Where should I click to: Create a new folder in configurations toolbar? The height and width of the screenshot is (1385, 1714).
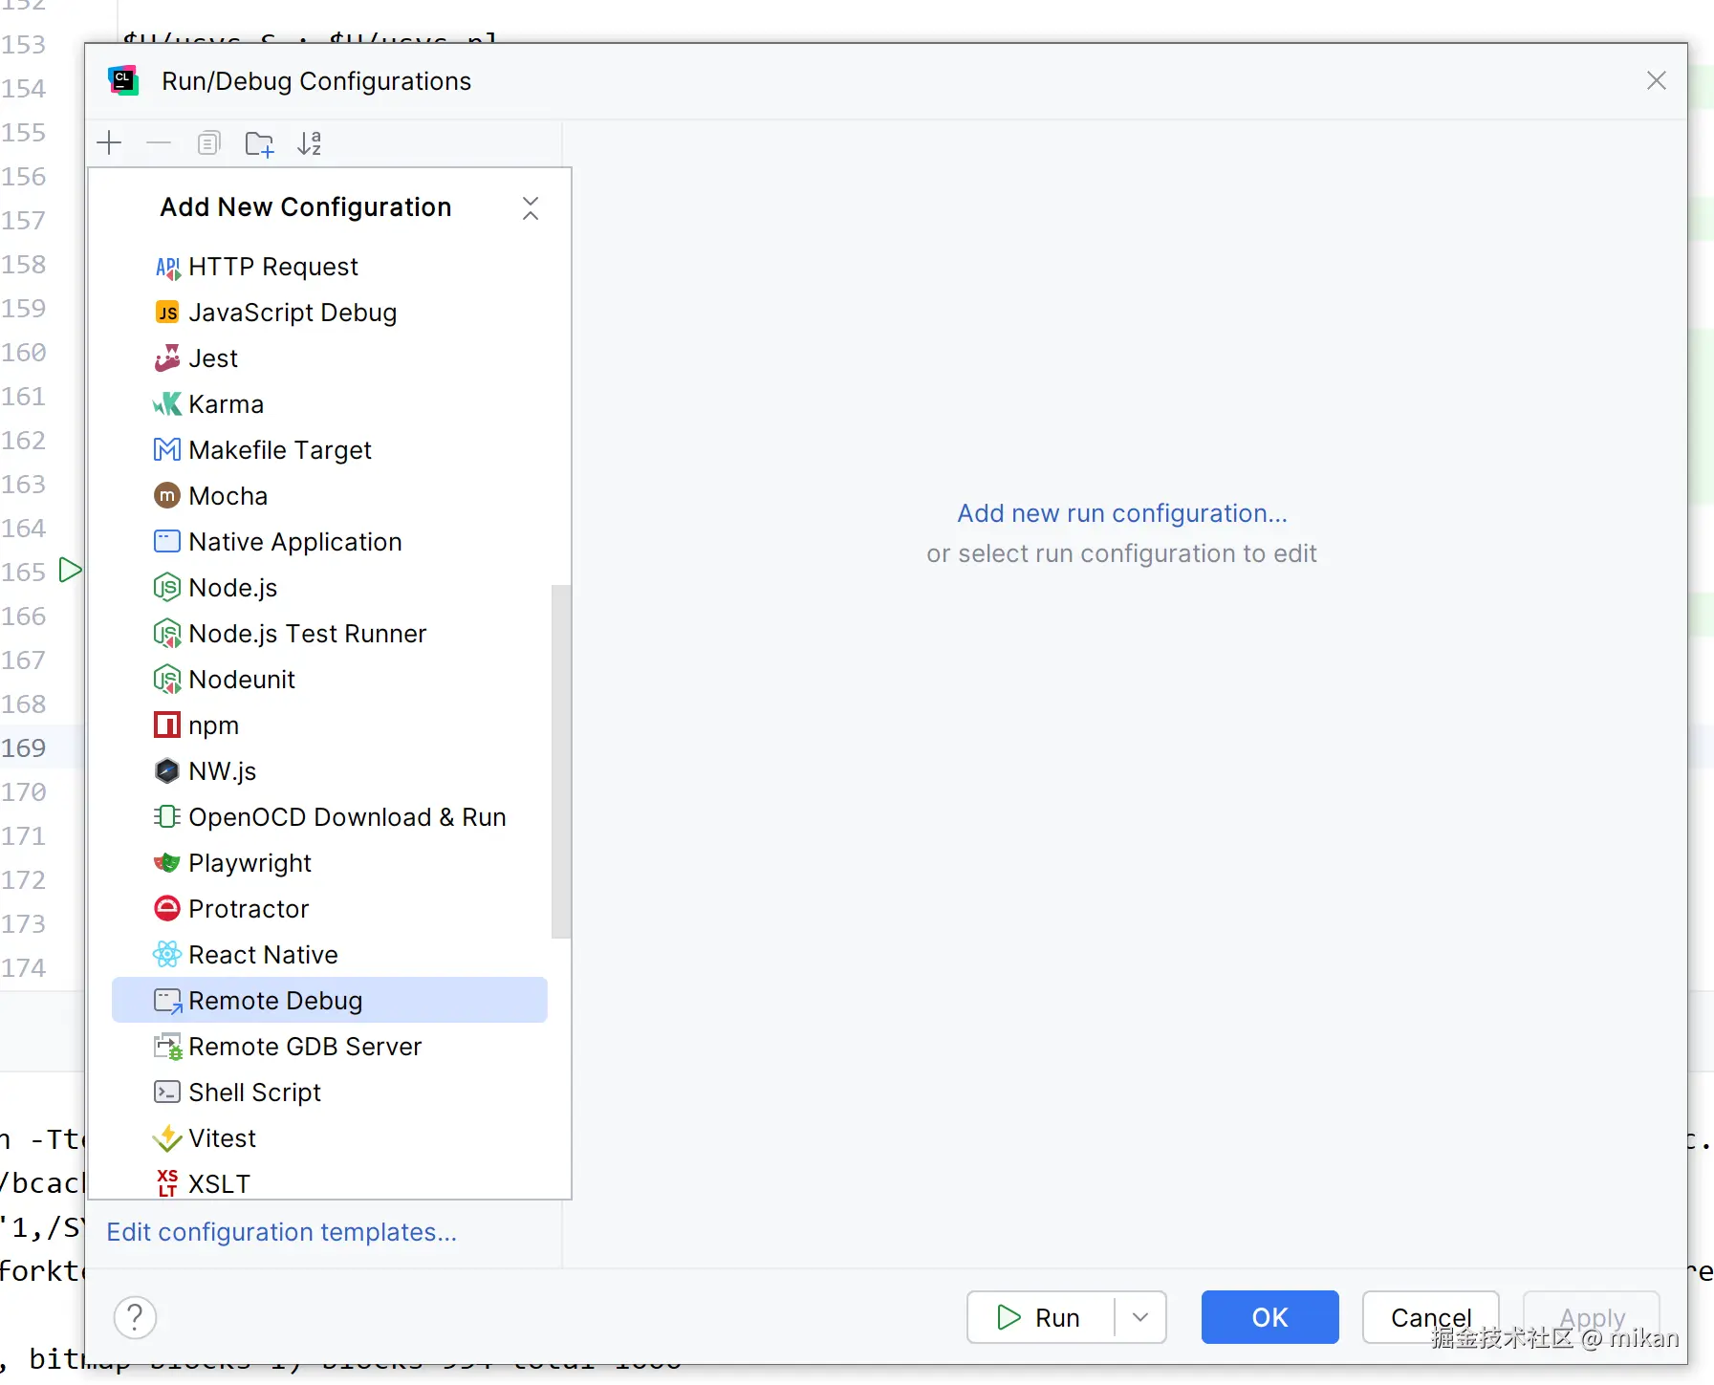pyautogui.click(x=259, y=143)
